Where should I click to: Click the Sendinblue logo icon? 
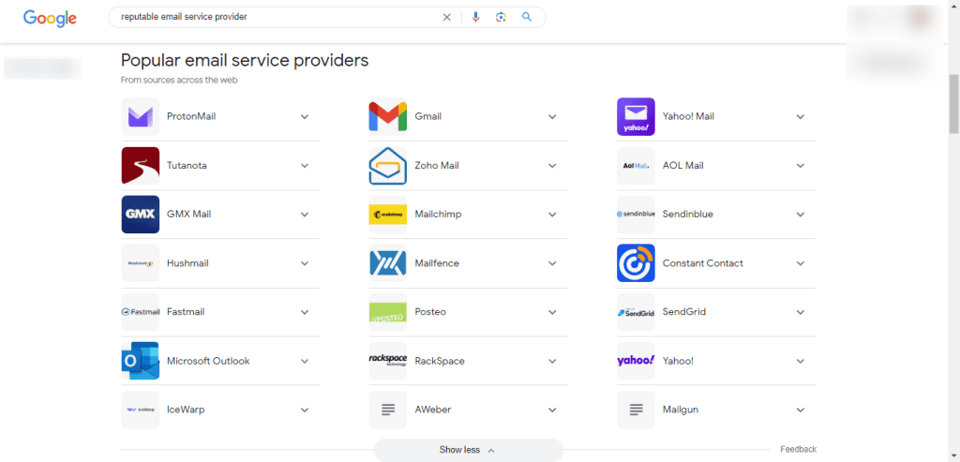(x=636, y=215)
